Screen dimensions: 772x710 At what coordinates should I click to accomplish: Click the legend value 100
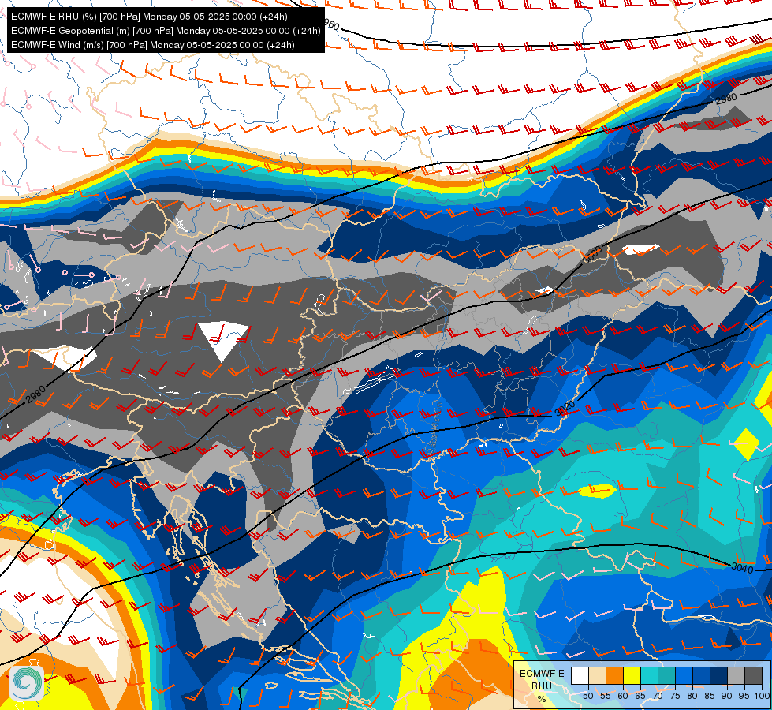coord(763,696)
